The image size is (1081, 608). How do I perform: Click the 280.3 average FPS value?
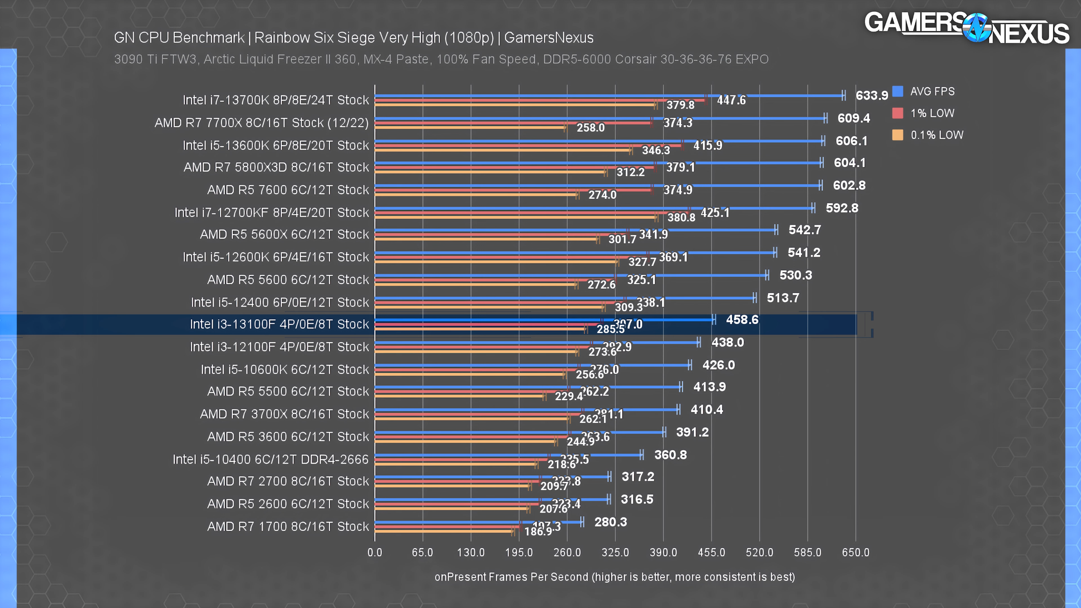(611, 522)
